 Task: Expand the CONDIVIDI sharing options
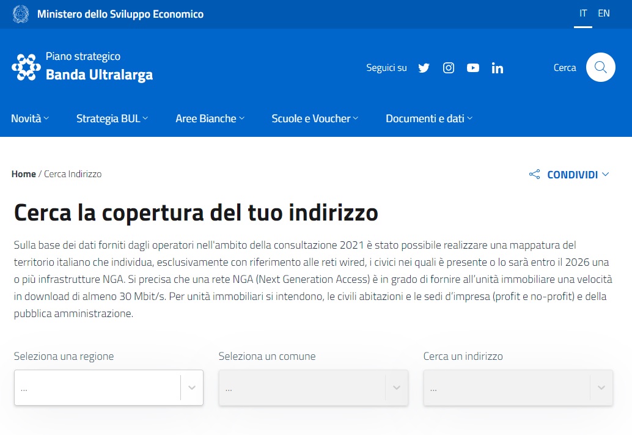(x=573, y=174)
